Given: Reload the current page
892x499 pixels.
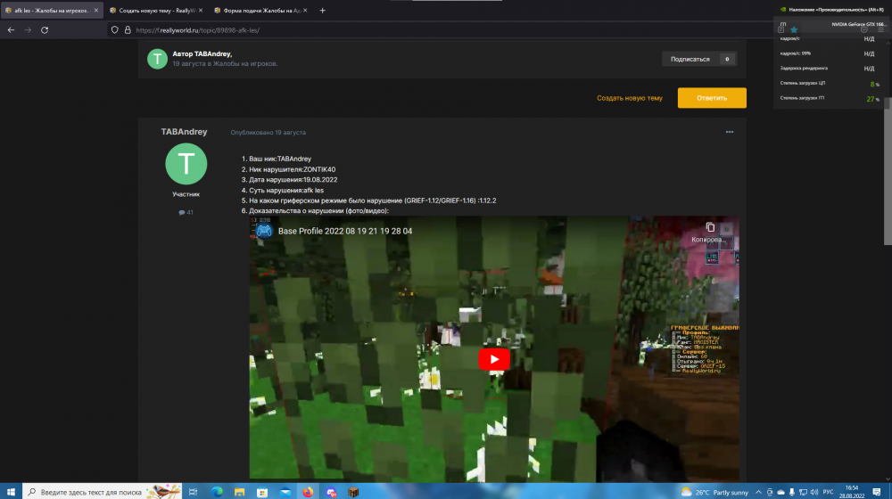Looking at the screenshot, I should pos(45,30).
